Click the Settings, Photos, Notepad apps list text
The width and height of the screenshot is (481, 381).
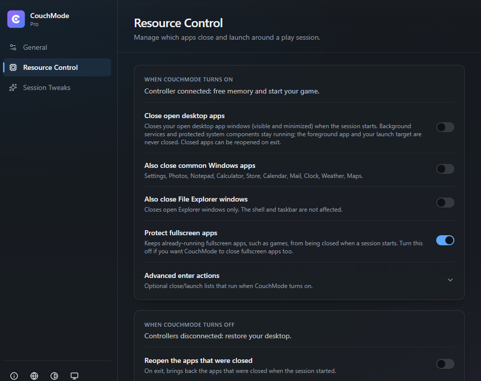pos(254,176)
